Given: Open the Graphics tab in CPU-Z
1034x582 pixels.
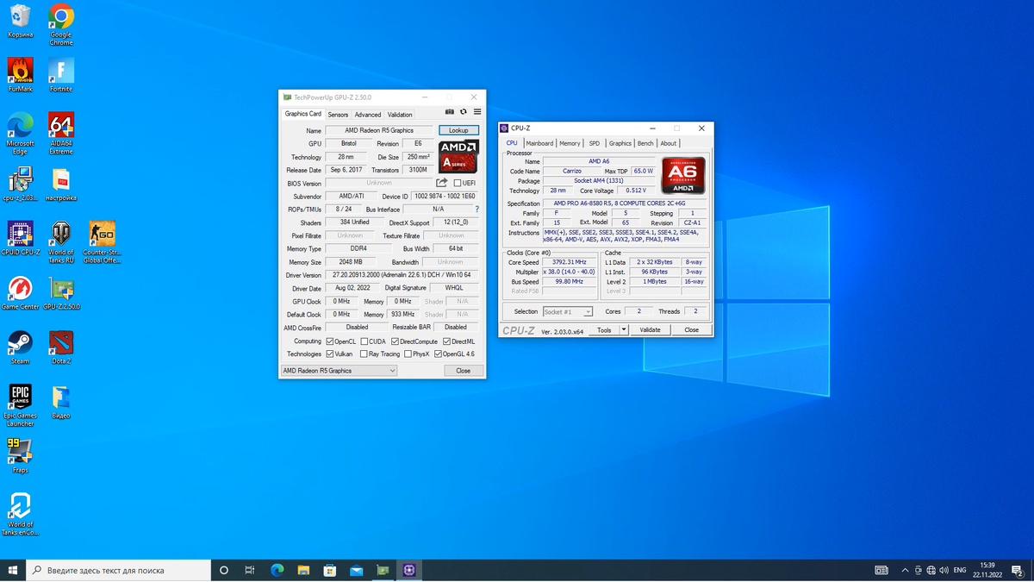Looking at the screenshot, I should coord(620,143).
